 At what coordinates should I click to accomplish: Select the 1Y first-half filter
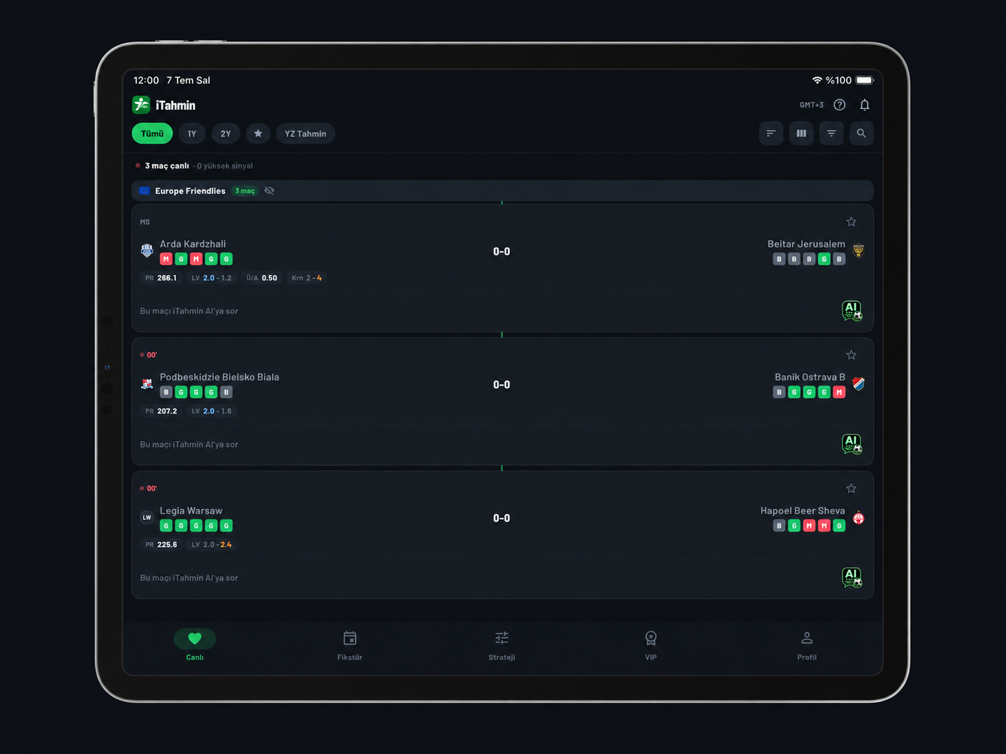pos(192,133)
